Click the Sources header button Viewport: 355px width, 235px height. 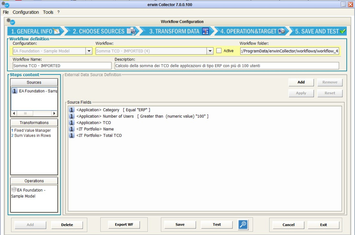pos(34,82)
